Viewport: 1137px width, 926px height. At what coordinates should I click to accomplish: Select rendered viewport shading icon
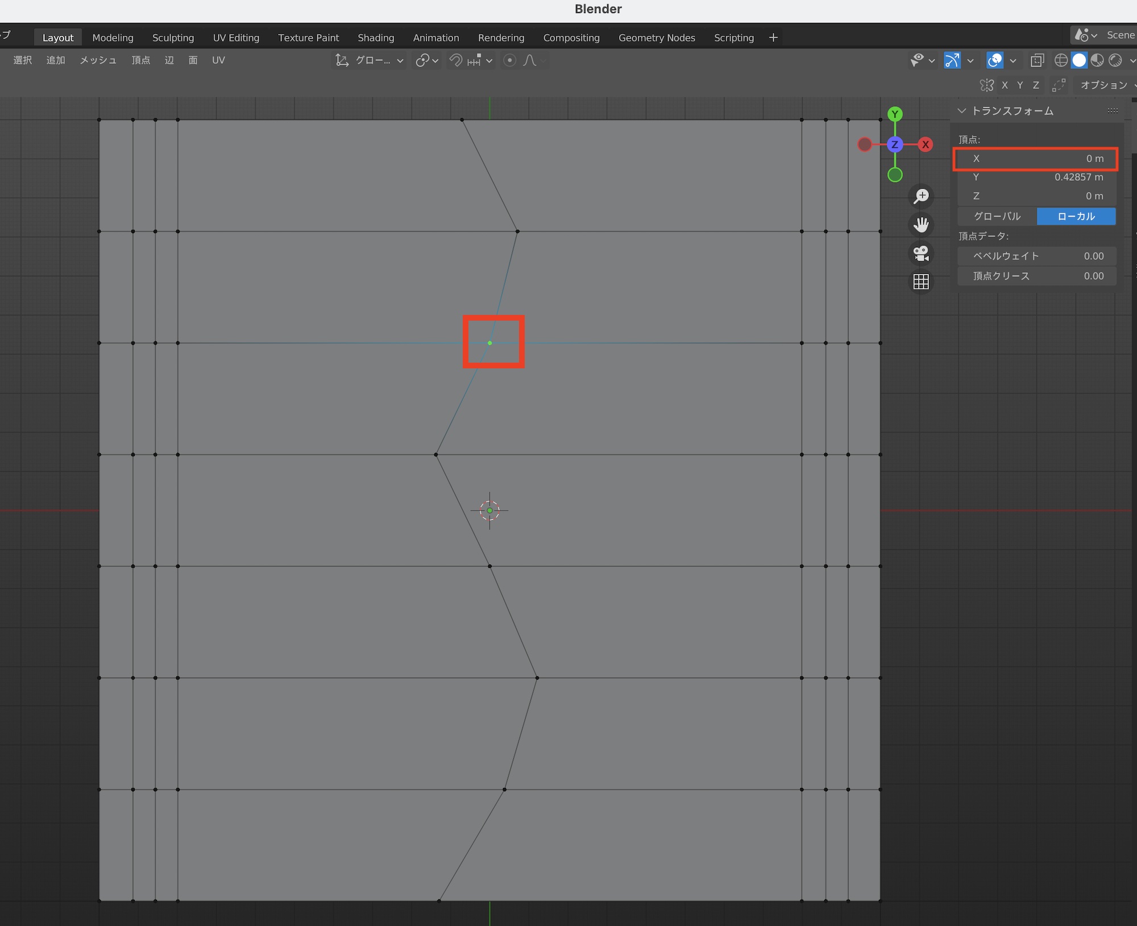(1115, 60)
